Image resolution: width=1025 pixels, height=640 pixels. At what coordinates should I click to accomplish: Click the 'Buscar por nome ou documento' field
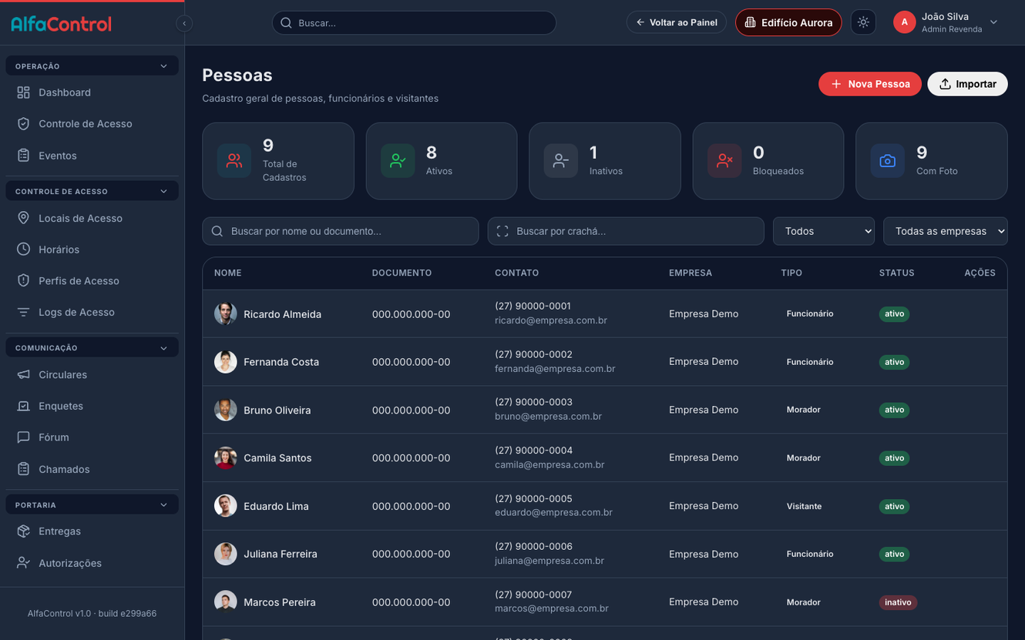[341, 231]
